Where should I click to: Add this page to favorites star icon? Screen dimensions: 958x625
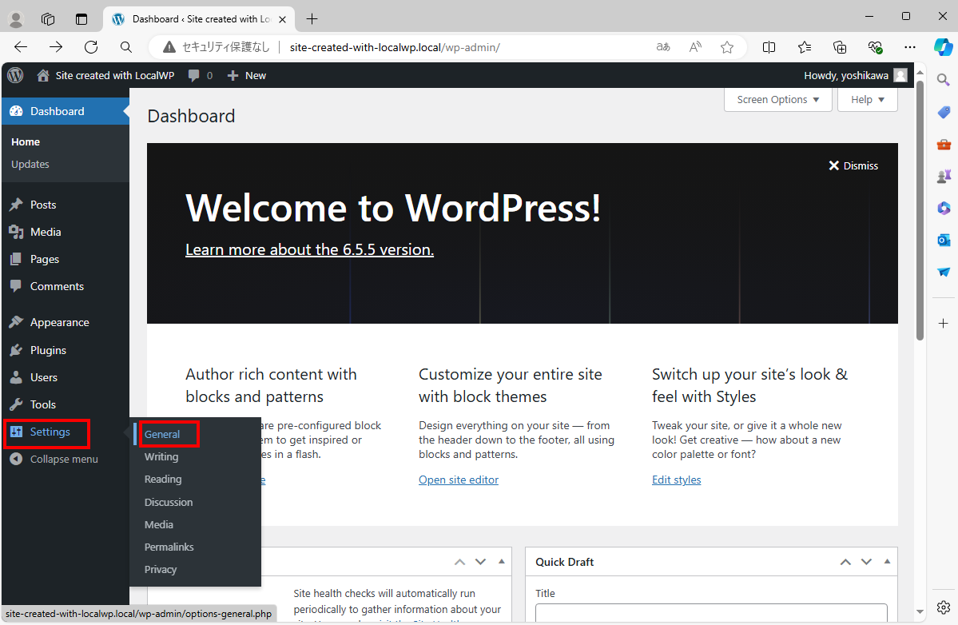pos(726,47)
